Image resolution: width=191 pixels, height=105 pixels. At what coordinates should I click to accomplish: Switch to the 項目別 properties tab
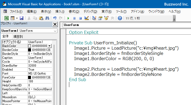tap(18, 36)
